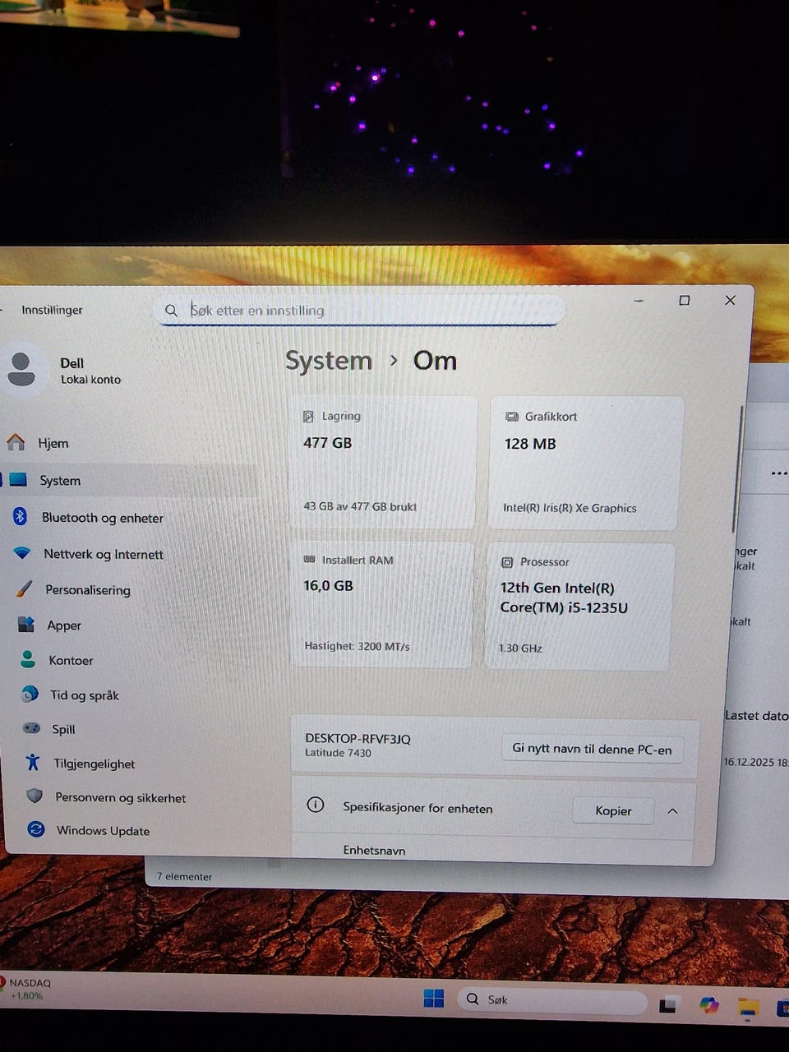Click the Tilgjengelighet accessibility icon

tap(33, 762)
